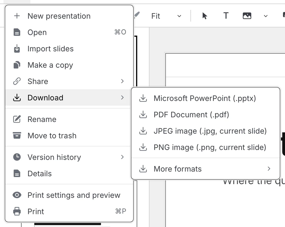This screenshot has height=227, width=285.
Task: Open the More formats option
Action: [206, 169]
